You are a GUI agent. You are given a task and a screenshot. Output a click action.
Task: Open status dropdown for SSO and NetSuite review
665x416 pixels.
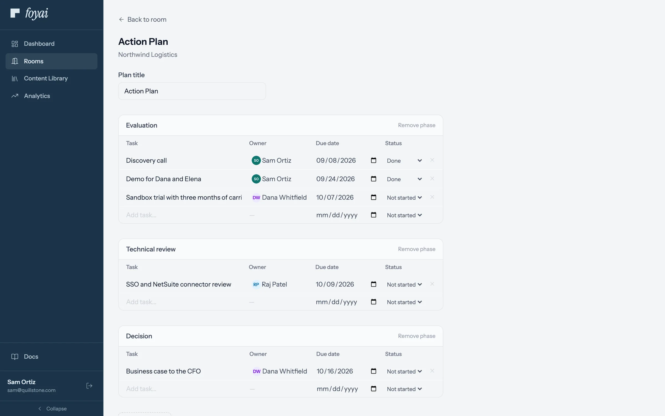coord(404,285)
